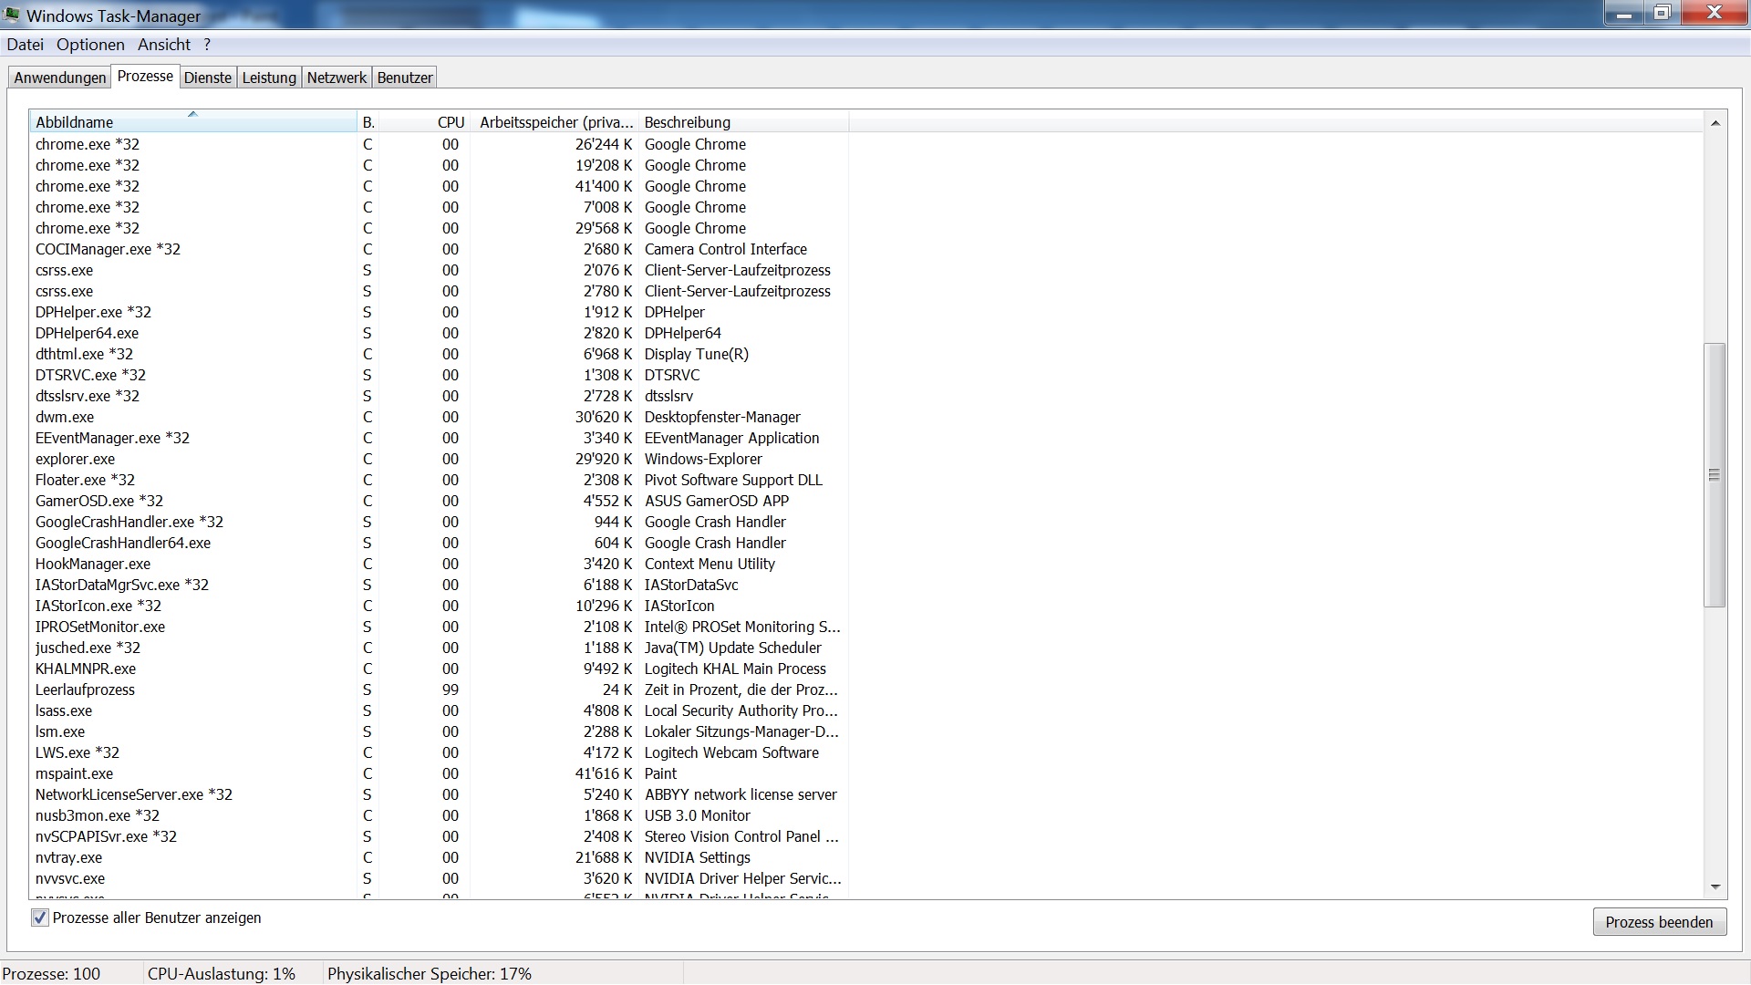Click the Abbildname sort arrow indicator
The width and height of the screenshot is (1751, 985).
click(x=192, y=114)
